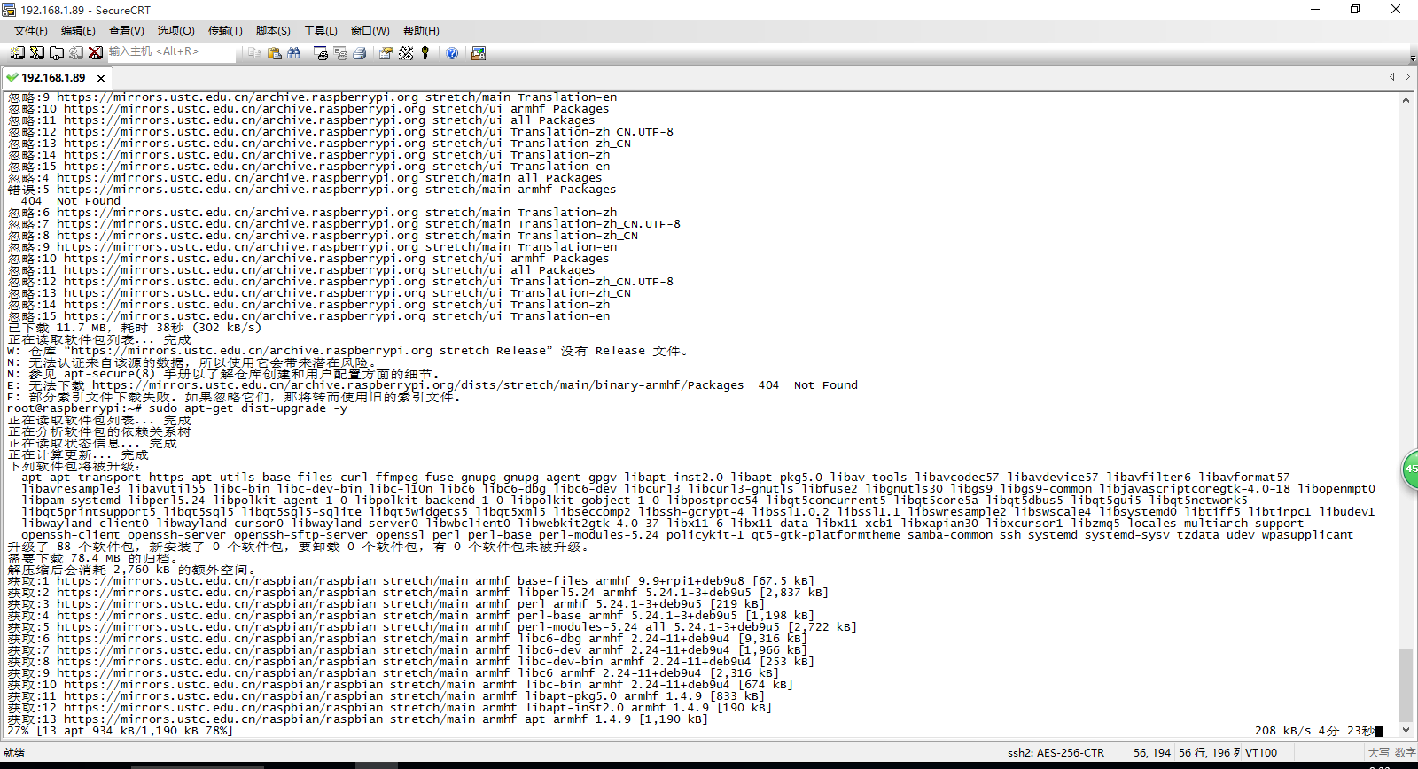Open Session Options icon
Screen dimensions: 1418x769
coord(386,53)
